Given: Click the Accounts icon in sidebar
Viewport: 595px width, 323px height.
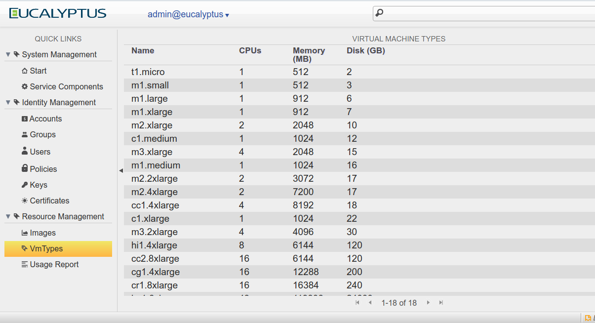Looking at the screenshot, I should pyautogui.click(x=25, y=119).
